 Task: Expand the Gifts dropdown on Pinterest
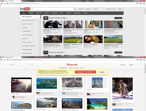click(83, 68)
